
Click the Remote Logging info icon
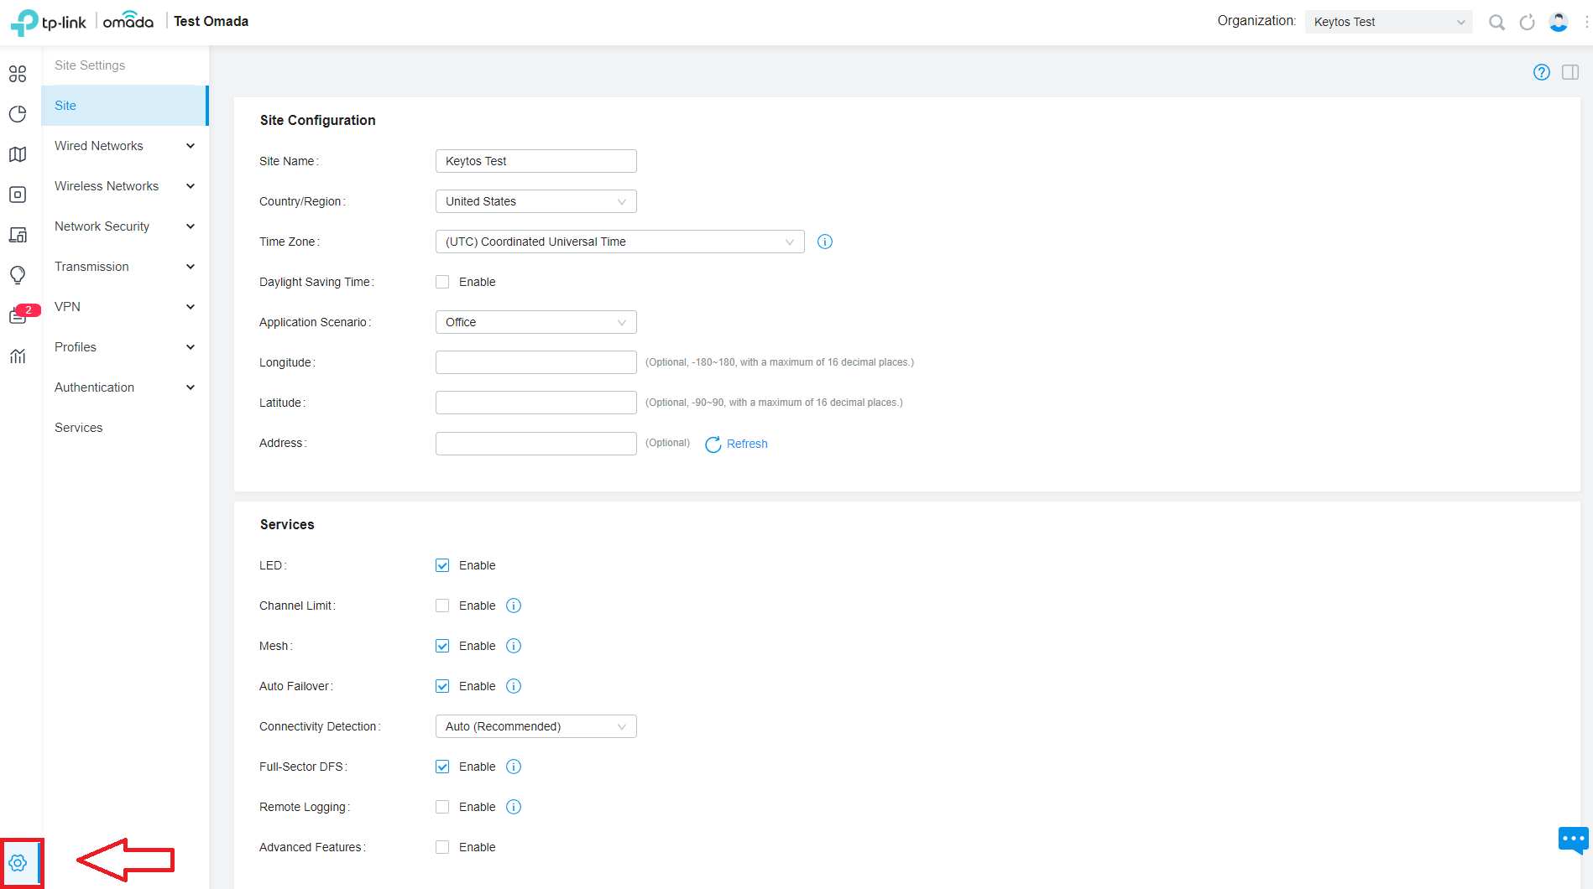pos(514,807)
